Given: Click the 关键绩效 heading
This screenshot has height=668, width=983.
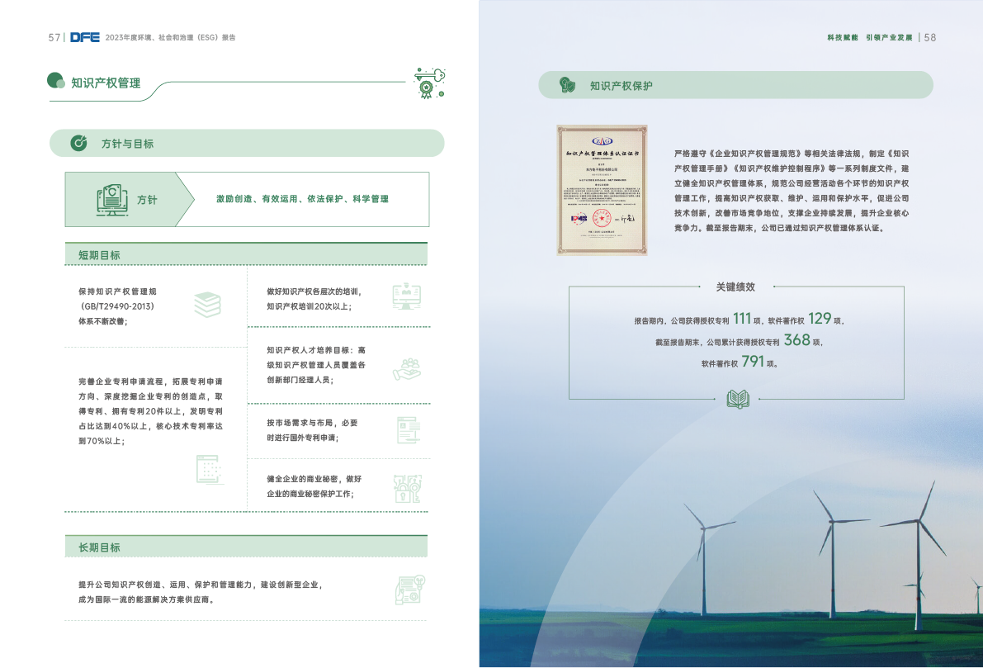Looking at the screenshot, I should click(735, 287).
